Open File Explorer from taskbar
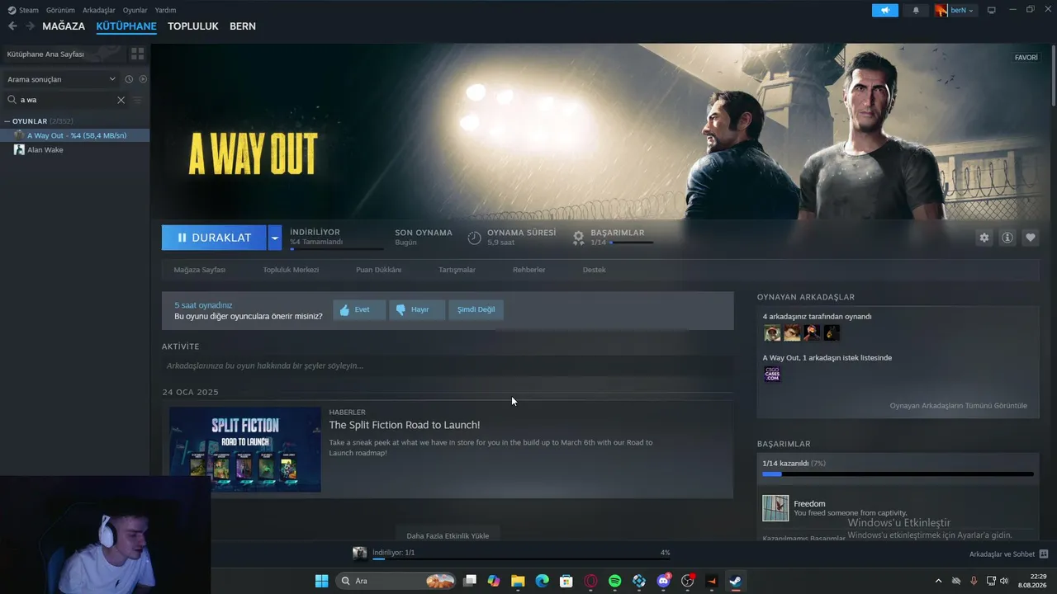This screenshot has height=594, width=1057. [x=518, y=581]
